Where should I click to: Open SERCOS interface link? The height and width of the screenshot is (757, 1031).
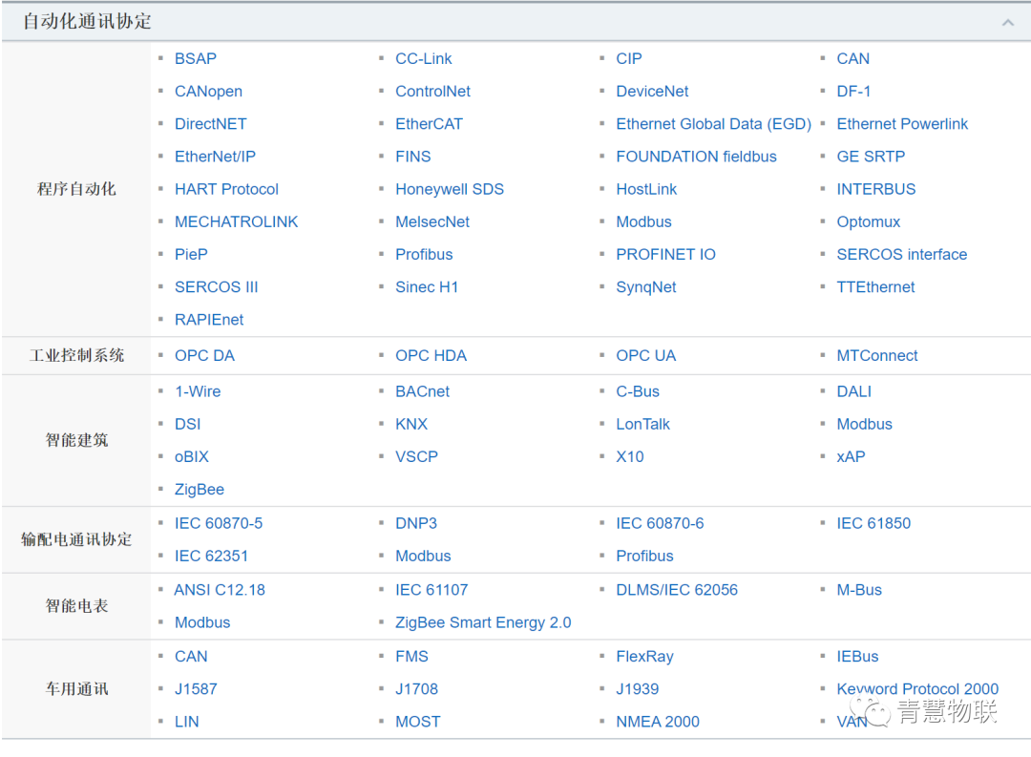point(901,255)
